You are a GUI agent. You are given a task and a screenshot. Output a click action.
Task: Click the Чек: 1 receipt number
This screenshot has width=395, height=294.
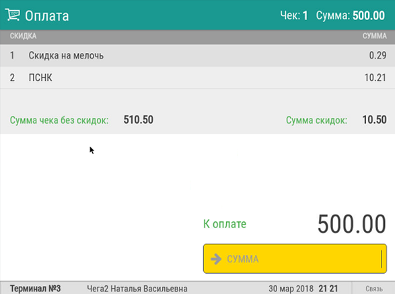tap(294, 15)
